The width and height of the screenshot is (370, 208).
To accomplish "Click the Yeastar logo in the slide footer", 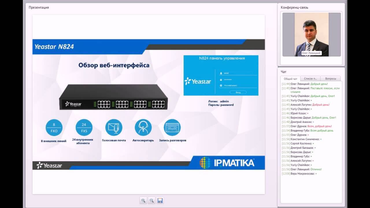I will [49, 166].
